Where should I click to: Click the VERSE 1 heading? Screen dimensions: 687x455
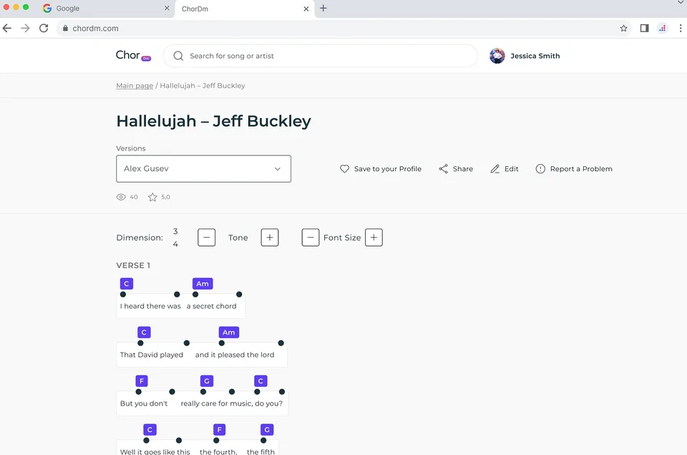[133, 265]
